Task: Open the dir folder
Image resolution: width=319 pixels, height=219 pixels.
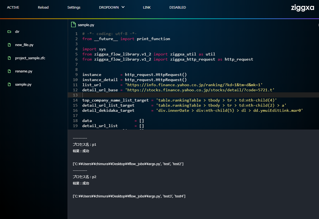Action: [17, 32]
